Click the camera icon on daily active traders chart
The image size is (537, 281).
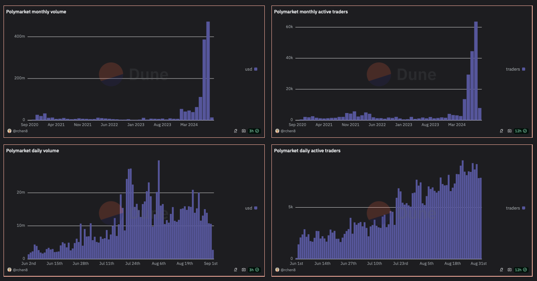point(509,270)
